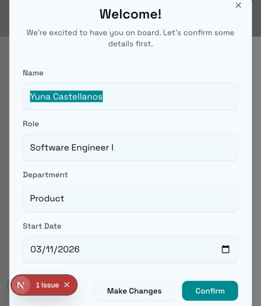Screen dimensions: 261x306
Task: Select the year segment 2026 in Start Date
Action: [x=68, y=249]
